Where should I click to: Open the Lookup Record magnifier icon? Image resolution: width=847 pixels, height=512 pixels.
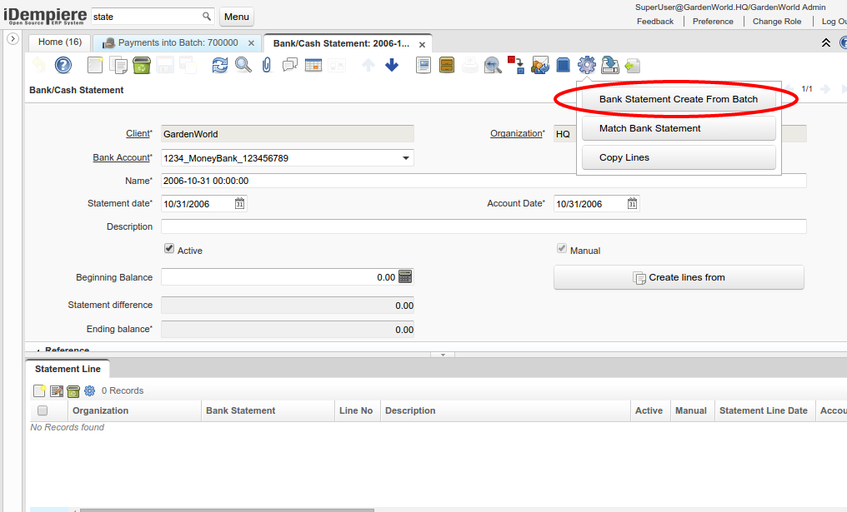[243, 65]
